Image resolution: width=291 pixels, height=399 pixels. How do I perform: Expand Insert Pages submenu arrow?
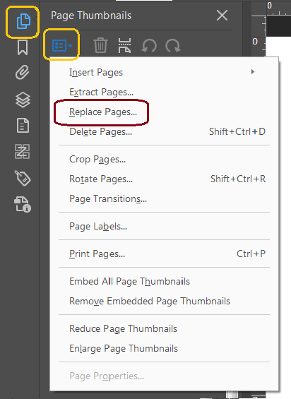tap(253, 72)
